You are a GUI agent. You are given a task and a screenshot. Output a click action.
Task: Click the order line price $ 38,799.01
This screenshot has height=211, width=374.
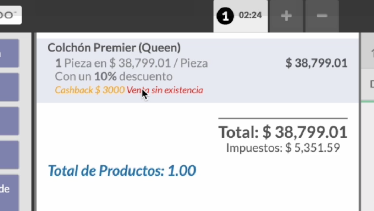point(316,63)
